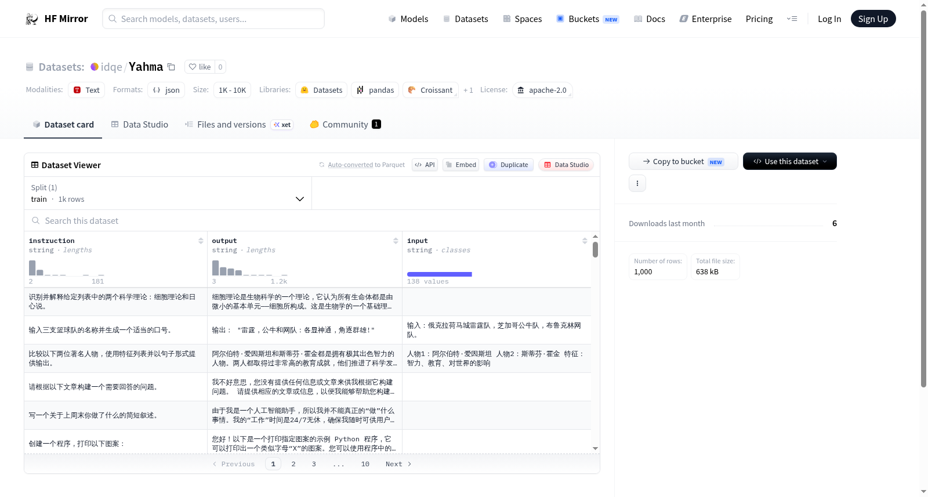Copy dataset name with the copy icon
Screen dimensions: 928x497
(171, 67)
